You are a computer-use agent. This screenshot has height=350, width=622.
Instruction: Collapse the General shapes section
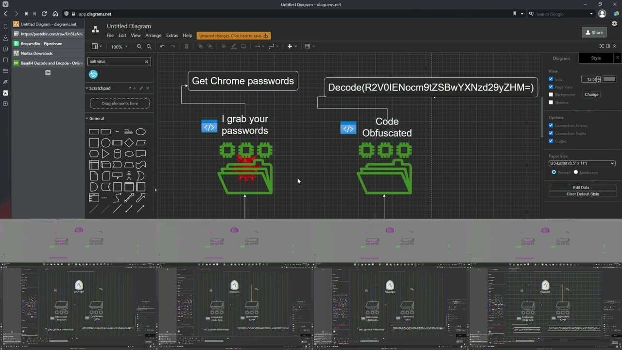[97, 119]
